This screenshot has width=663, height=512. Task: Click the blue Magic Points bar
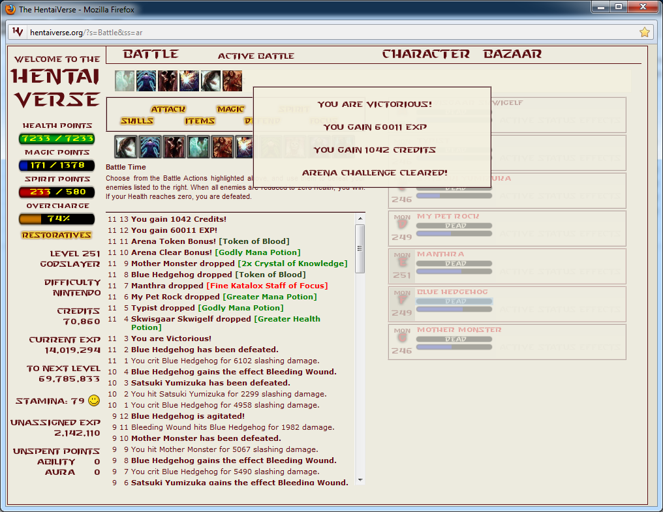pyautogui.click(x=57, y=165)
